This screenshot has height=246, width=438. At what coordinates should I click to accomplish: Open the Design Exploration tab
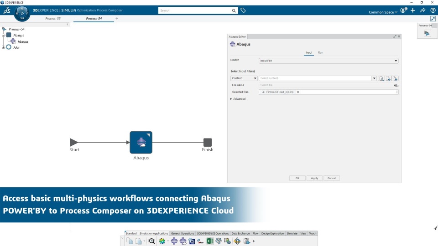pyautogui.click(x=273, y=233)
